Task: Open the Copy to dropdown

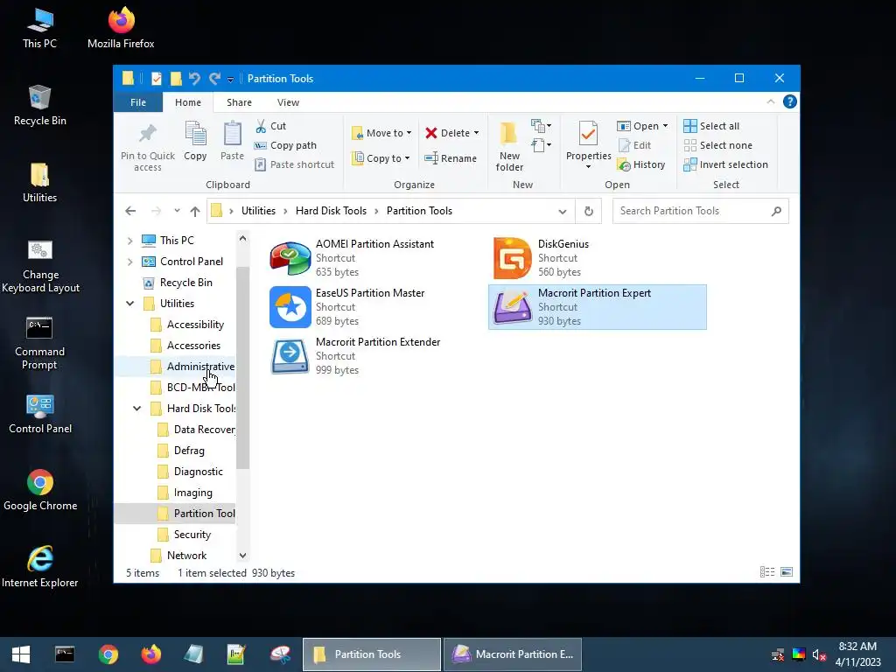Action: pos(381,158)
